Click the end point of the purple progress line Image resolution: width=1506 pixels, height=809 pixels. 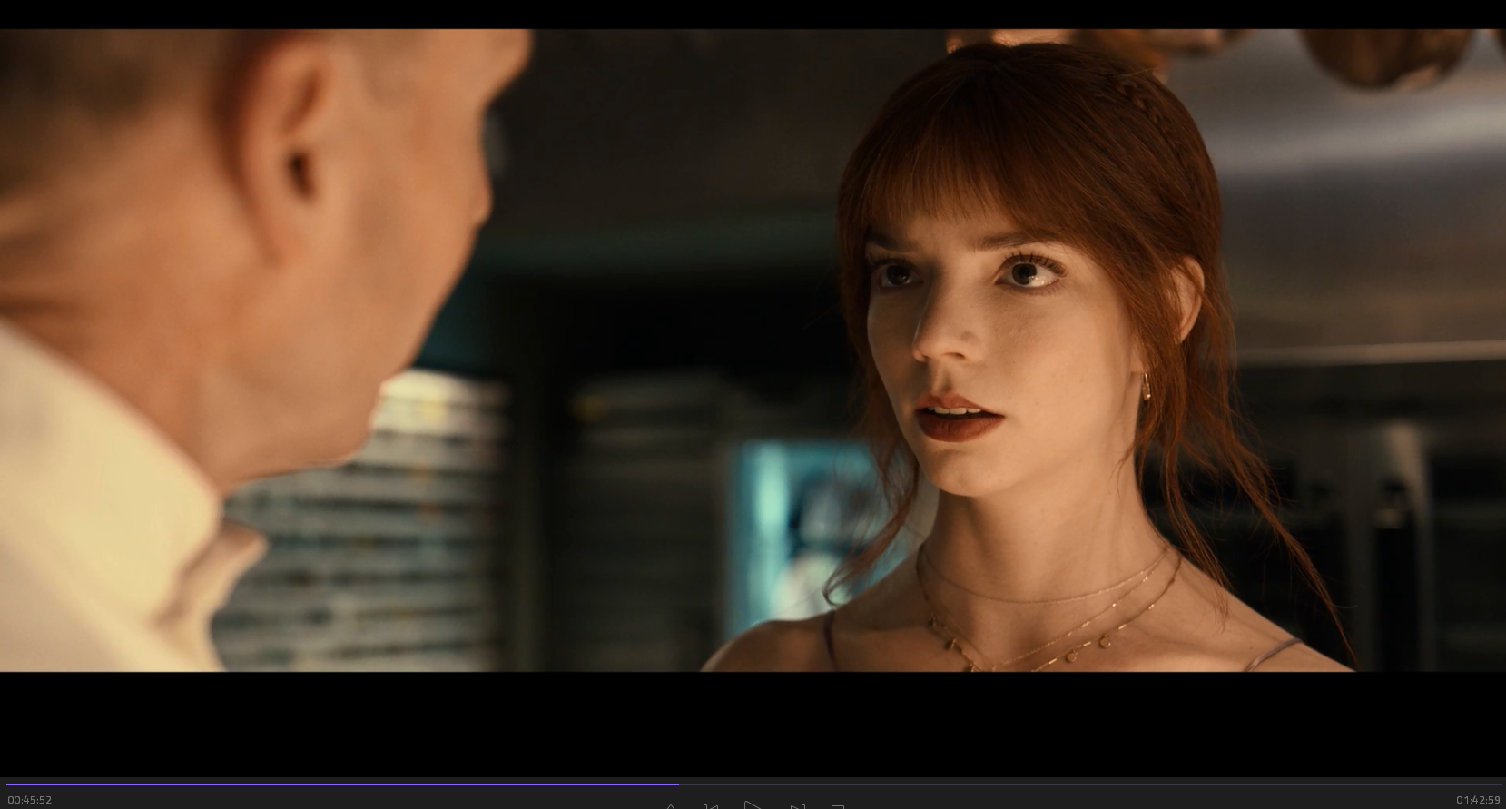pos(678,784)
